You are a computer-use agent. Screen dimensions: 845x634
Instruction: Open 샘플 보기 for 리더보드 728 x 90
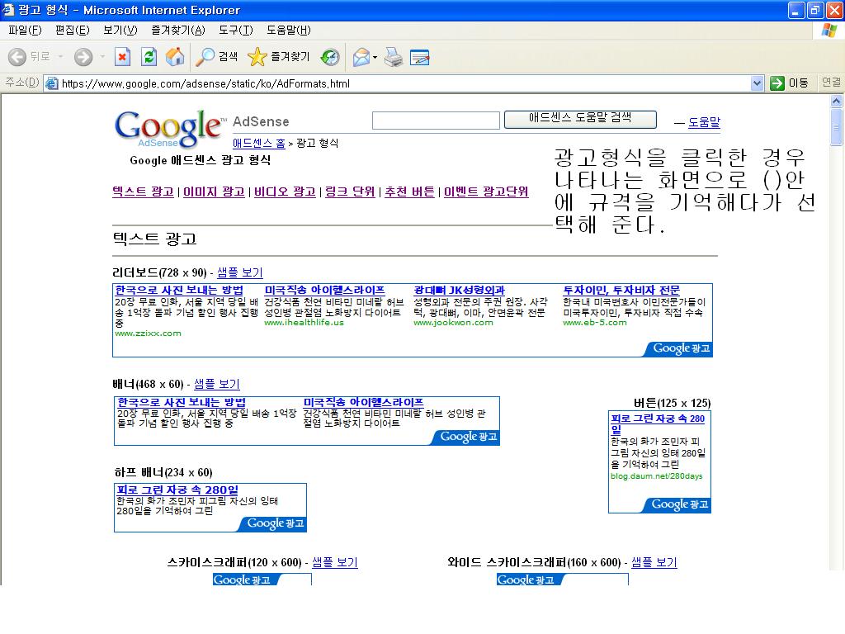point(240,272)
